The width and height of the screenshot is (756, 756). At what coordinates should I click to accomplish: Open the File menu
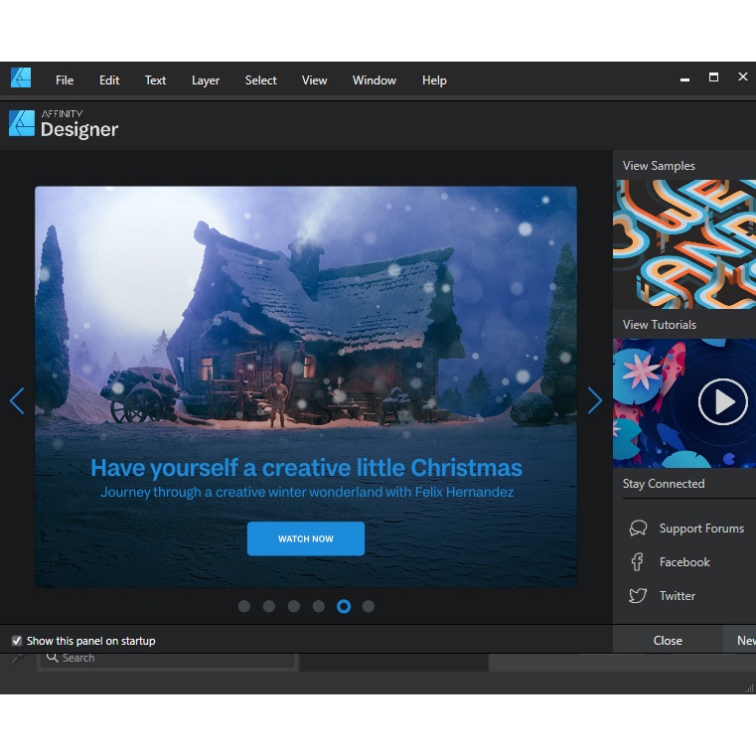65,80
